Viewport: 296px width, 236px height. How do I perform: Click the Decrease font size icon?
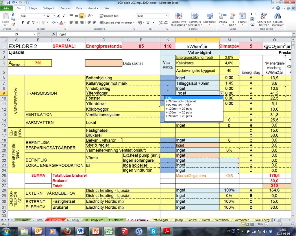point(64,16)
